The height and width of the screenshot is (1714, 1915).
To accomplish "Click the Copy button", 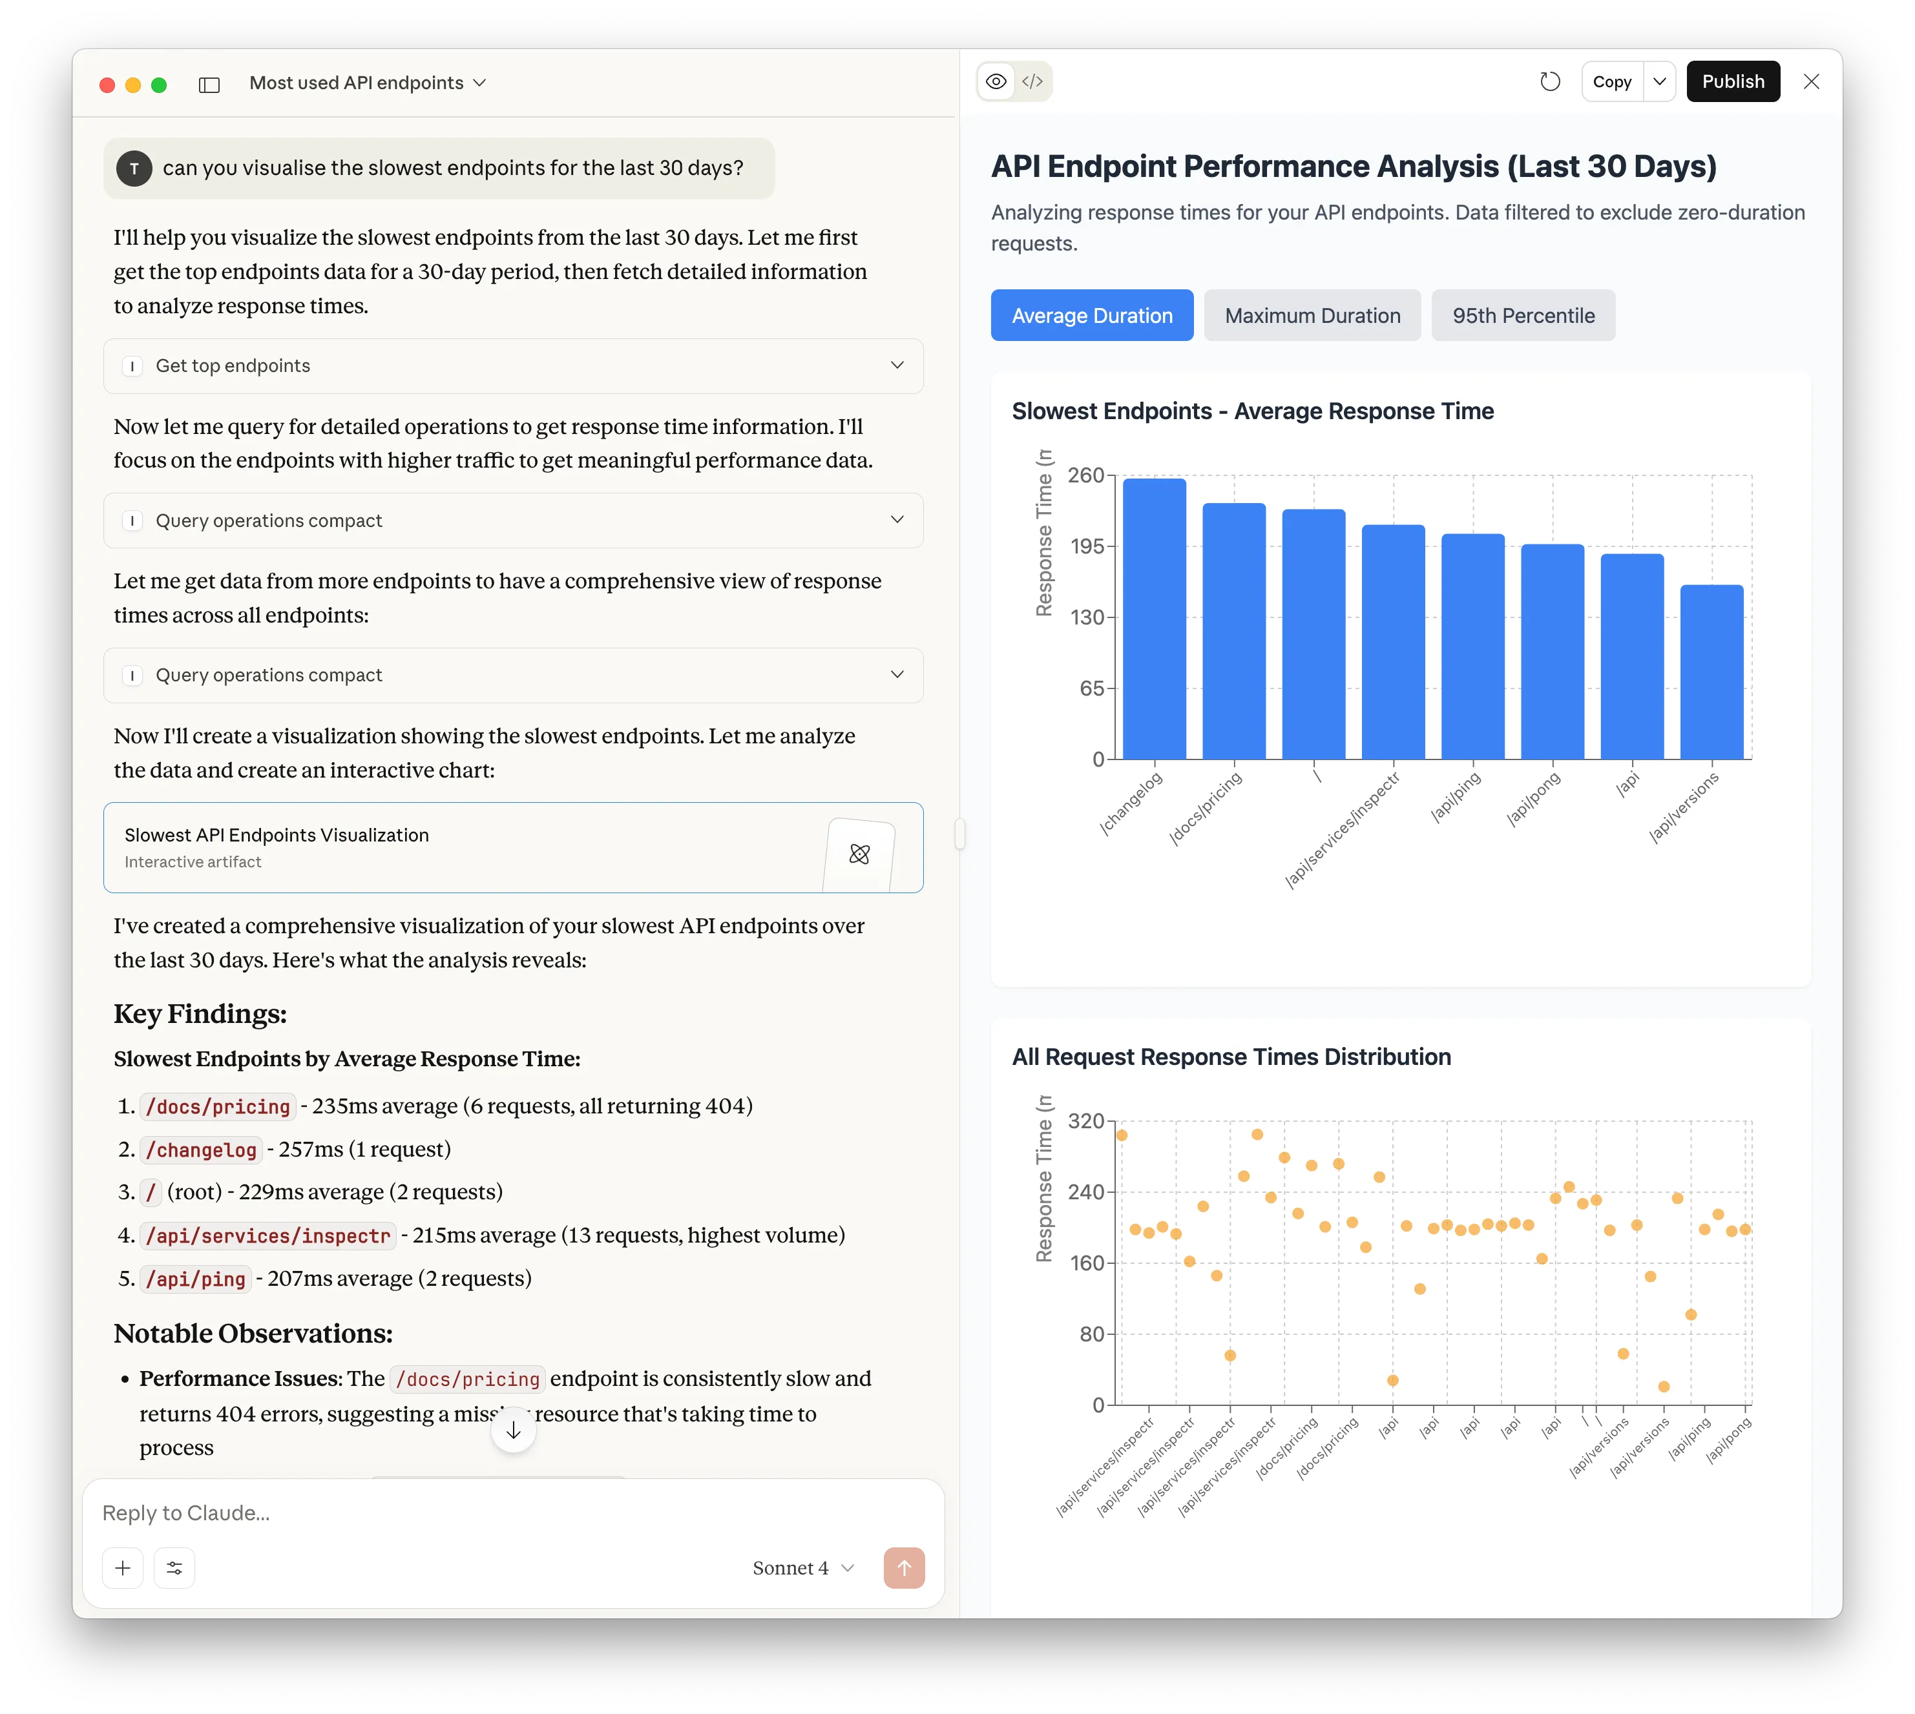I will click(x=1612, y=82).
